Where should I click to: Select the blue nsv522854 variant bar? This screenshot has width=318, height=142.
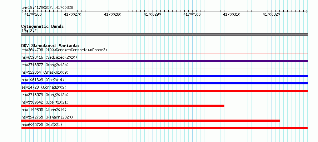tap(164, 76)
